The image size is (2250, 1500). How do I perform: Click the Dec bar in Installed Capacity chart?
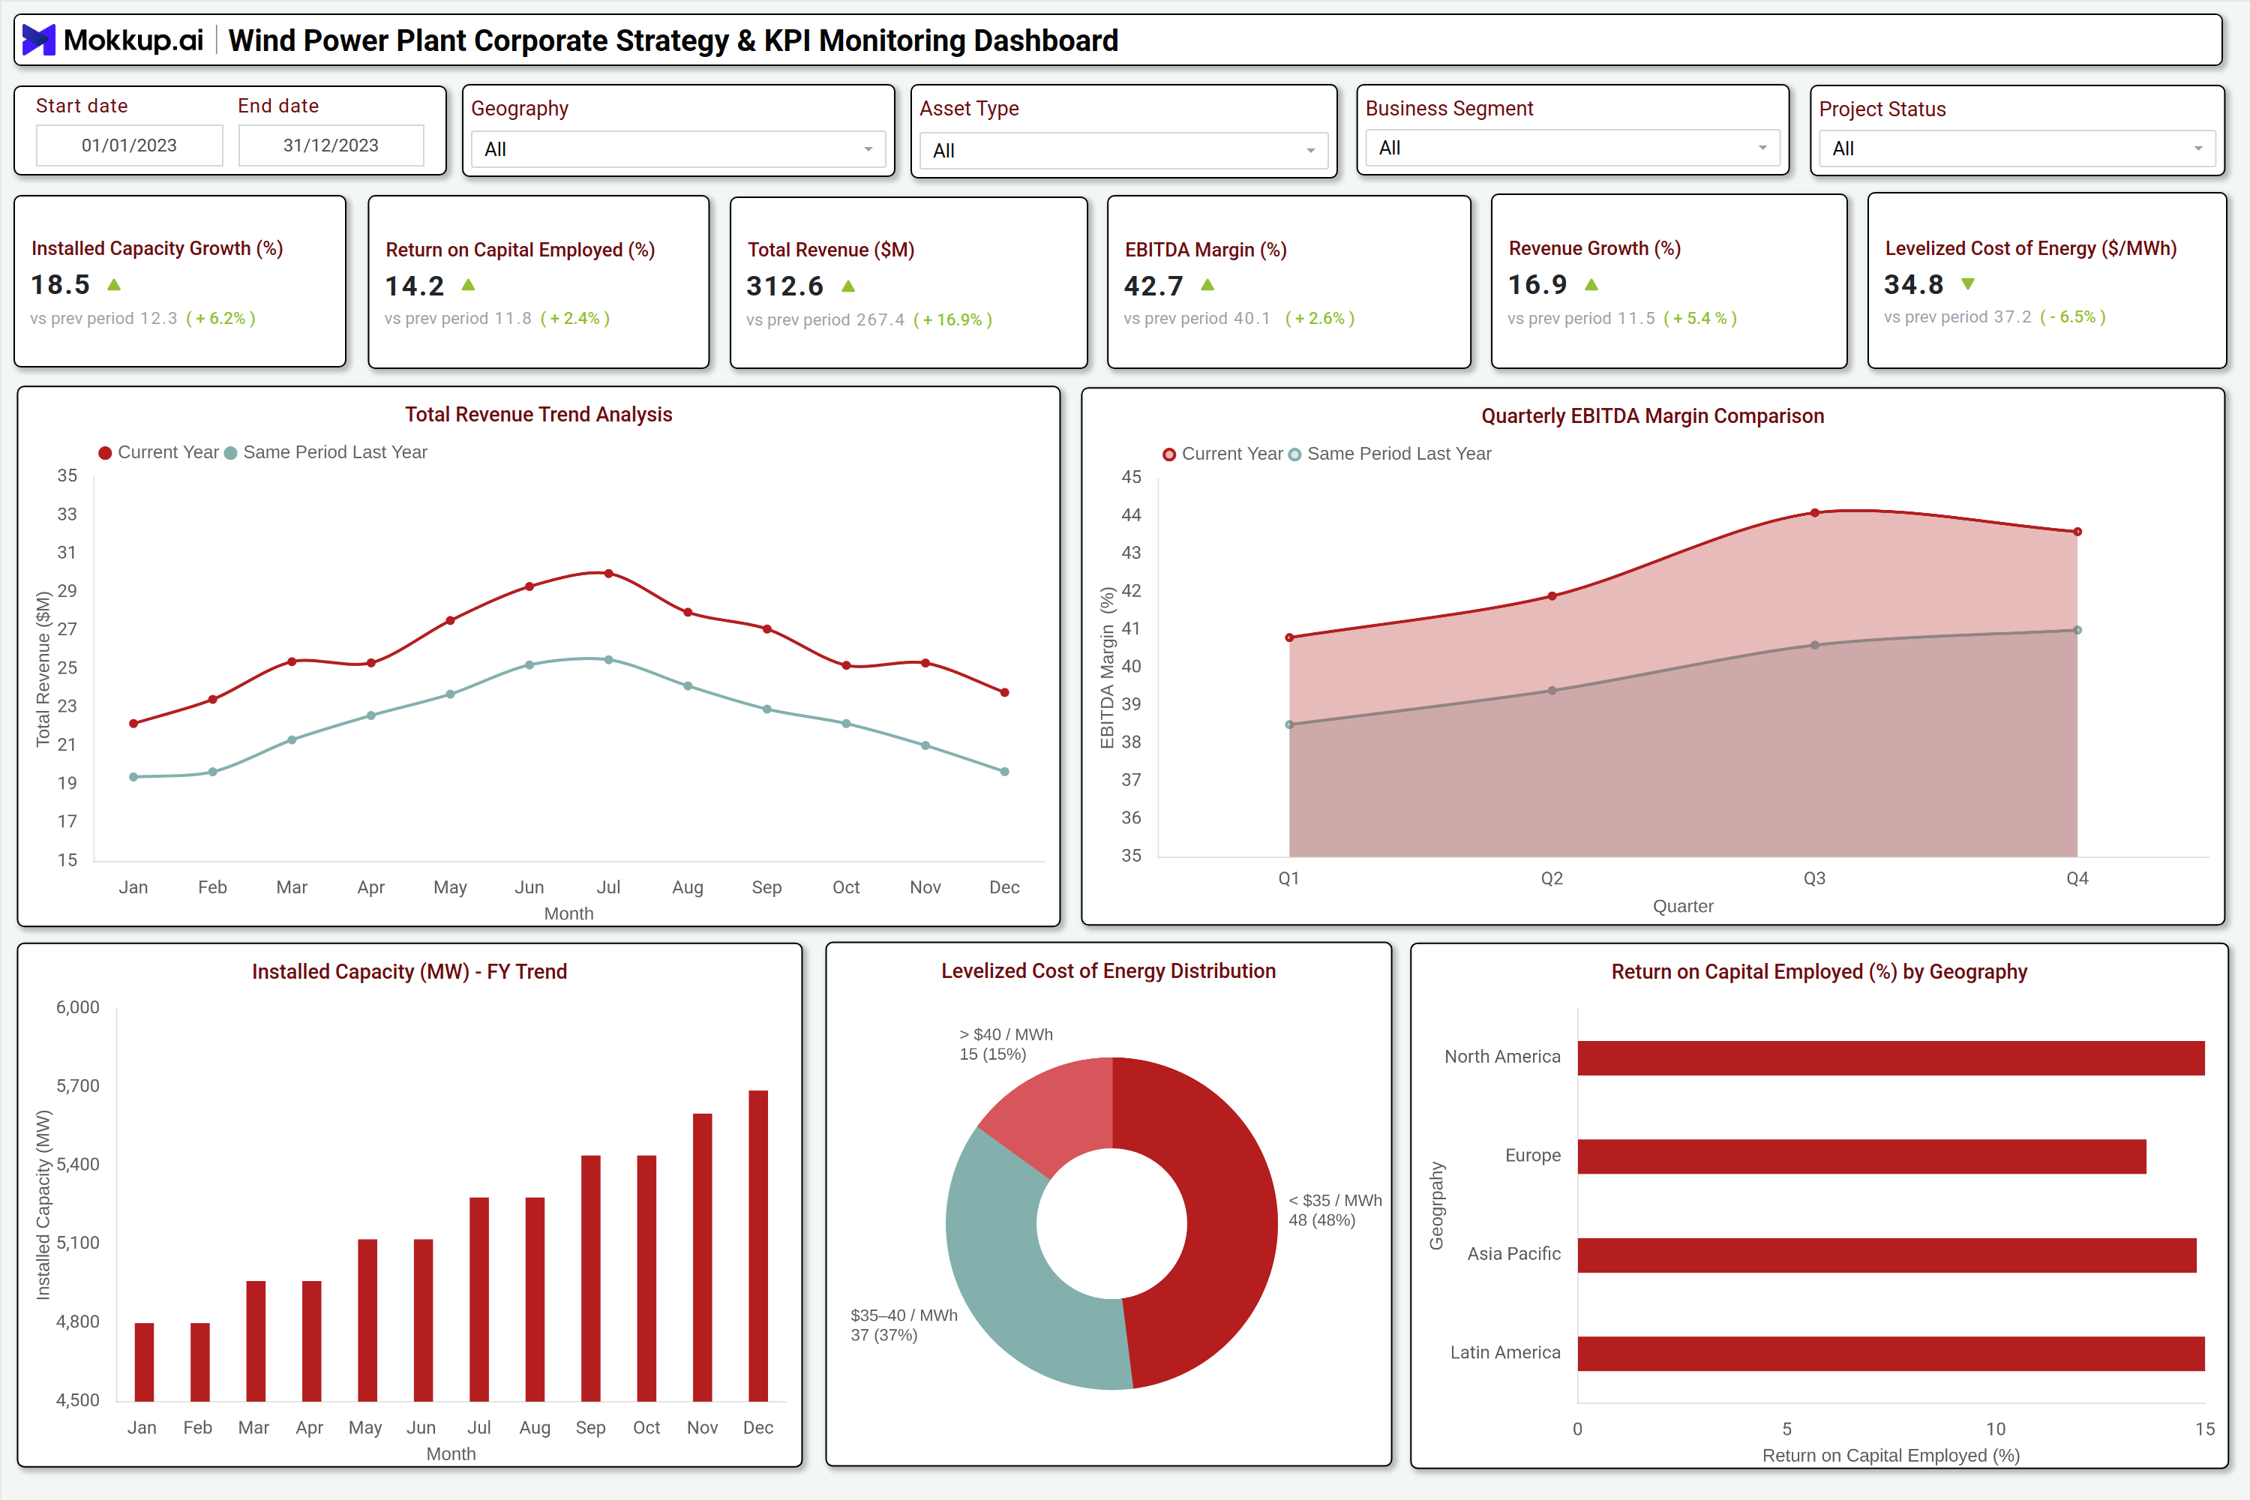(758, 1246)
